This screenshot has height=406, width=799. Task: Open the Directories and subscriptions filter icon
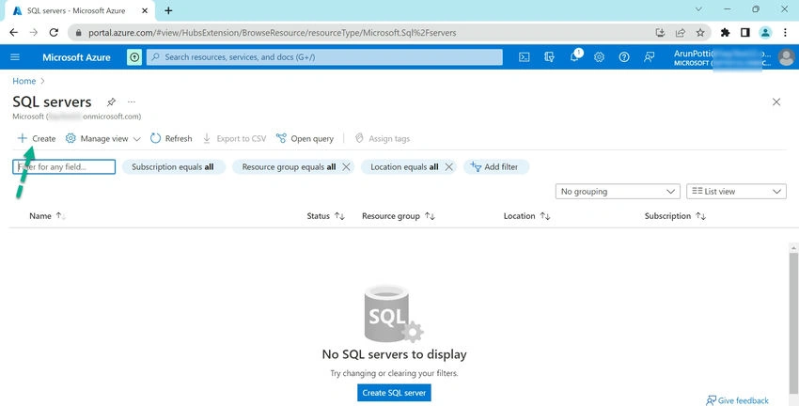pos(549,57)
